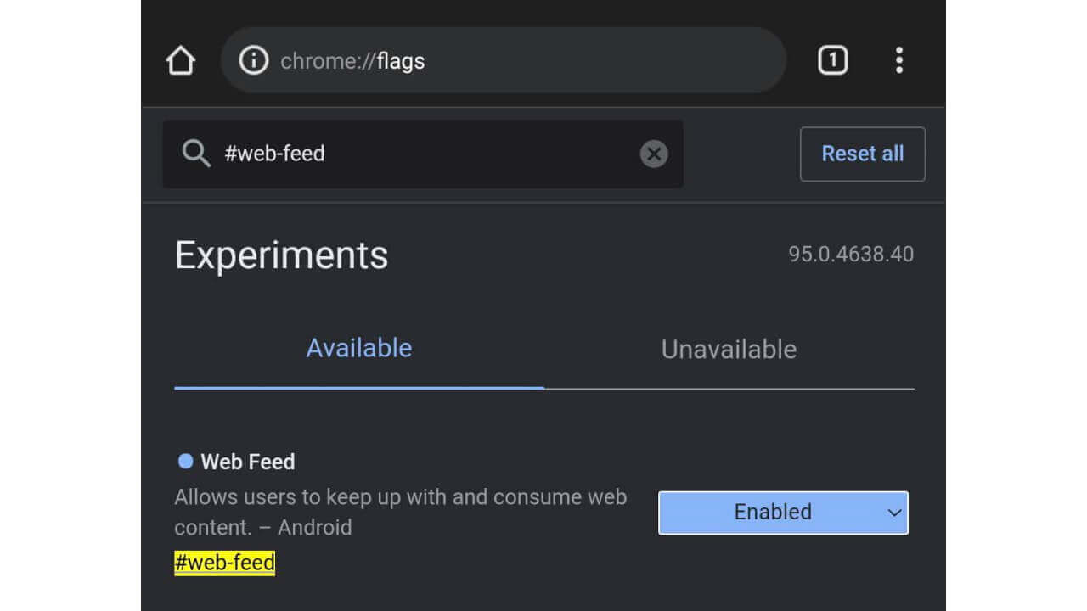Screen dimensions: 1087x611
Task: Click inside the #web-feed search field
Action: point(382,154)
